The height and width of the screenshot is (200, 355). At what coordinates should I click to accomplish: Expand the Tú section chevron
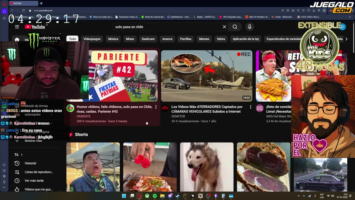tap(22, 155)
